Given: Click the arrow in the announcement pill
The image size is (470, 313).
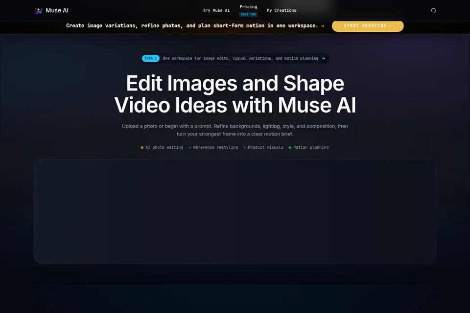Looking at the screenshot, I should click(324, 58).
